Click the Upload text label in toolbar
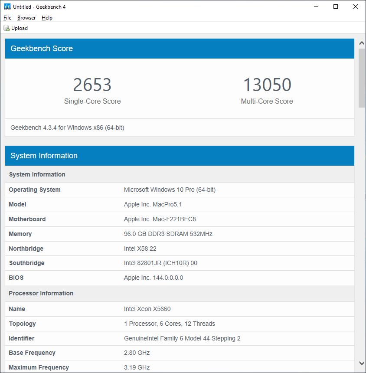Screen dimensions: 366x373 click(x=20, y=28)
